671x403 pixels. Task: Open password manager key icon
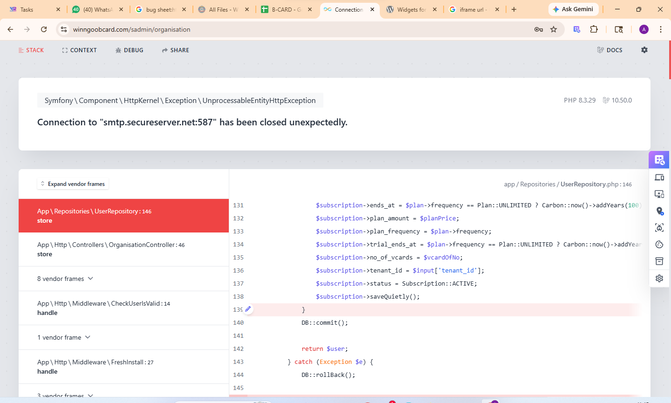539,29
